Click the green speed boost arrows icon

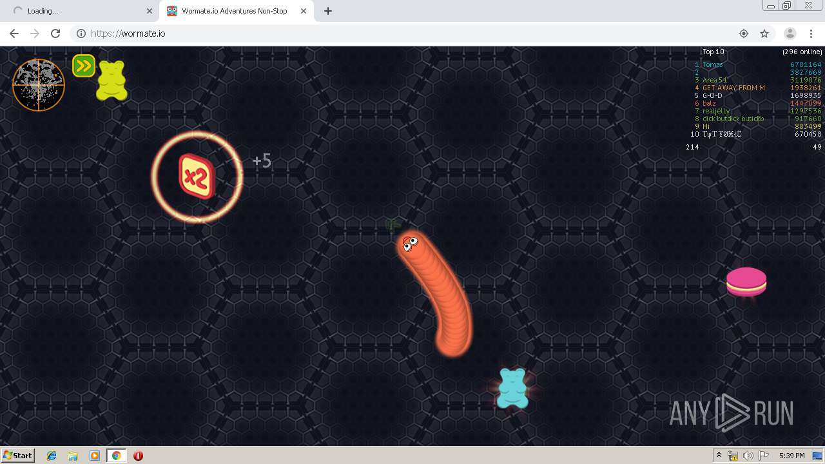84,66
